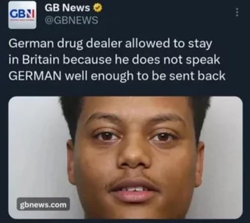Open the article via gbnews.com badge
The image size is (250, 223).
point(43,204)
